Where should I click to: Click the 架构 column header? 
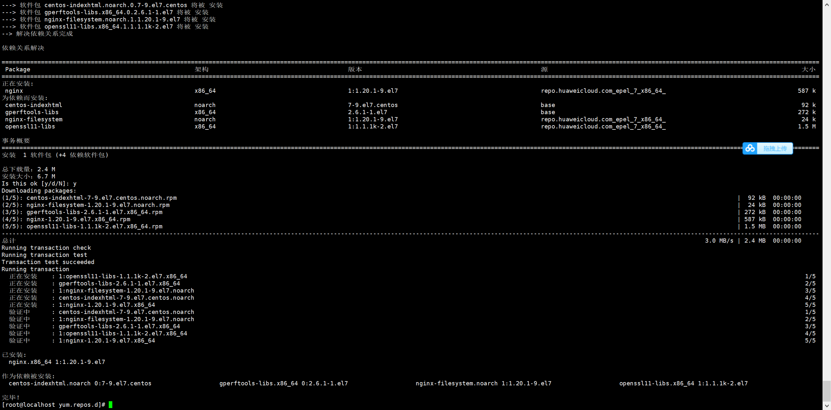pyautogui.click(x=202, y=69)
